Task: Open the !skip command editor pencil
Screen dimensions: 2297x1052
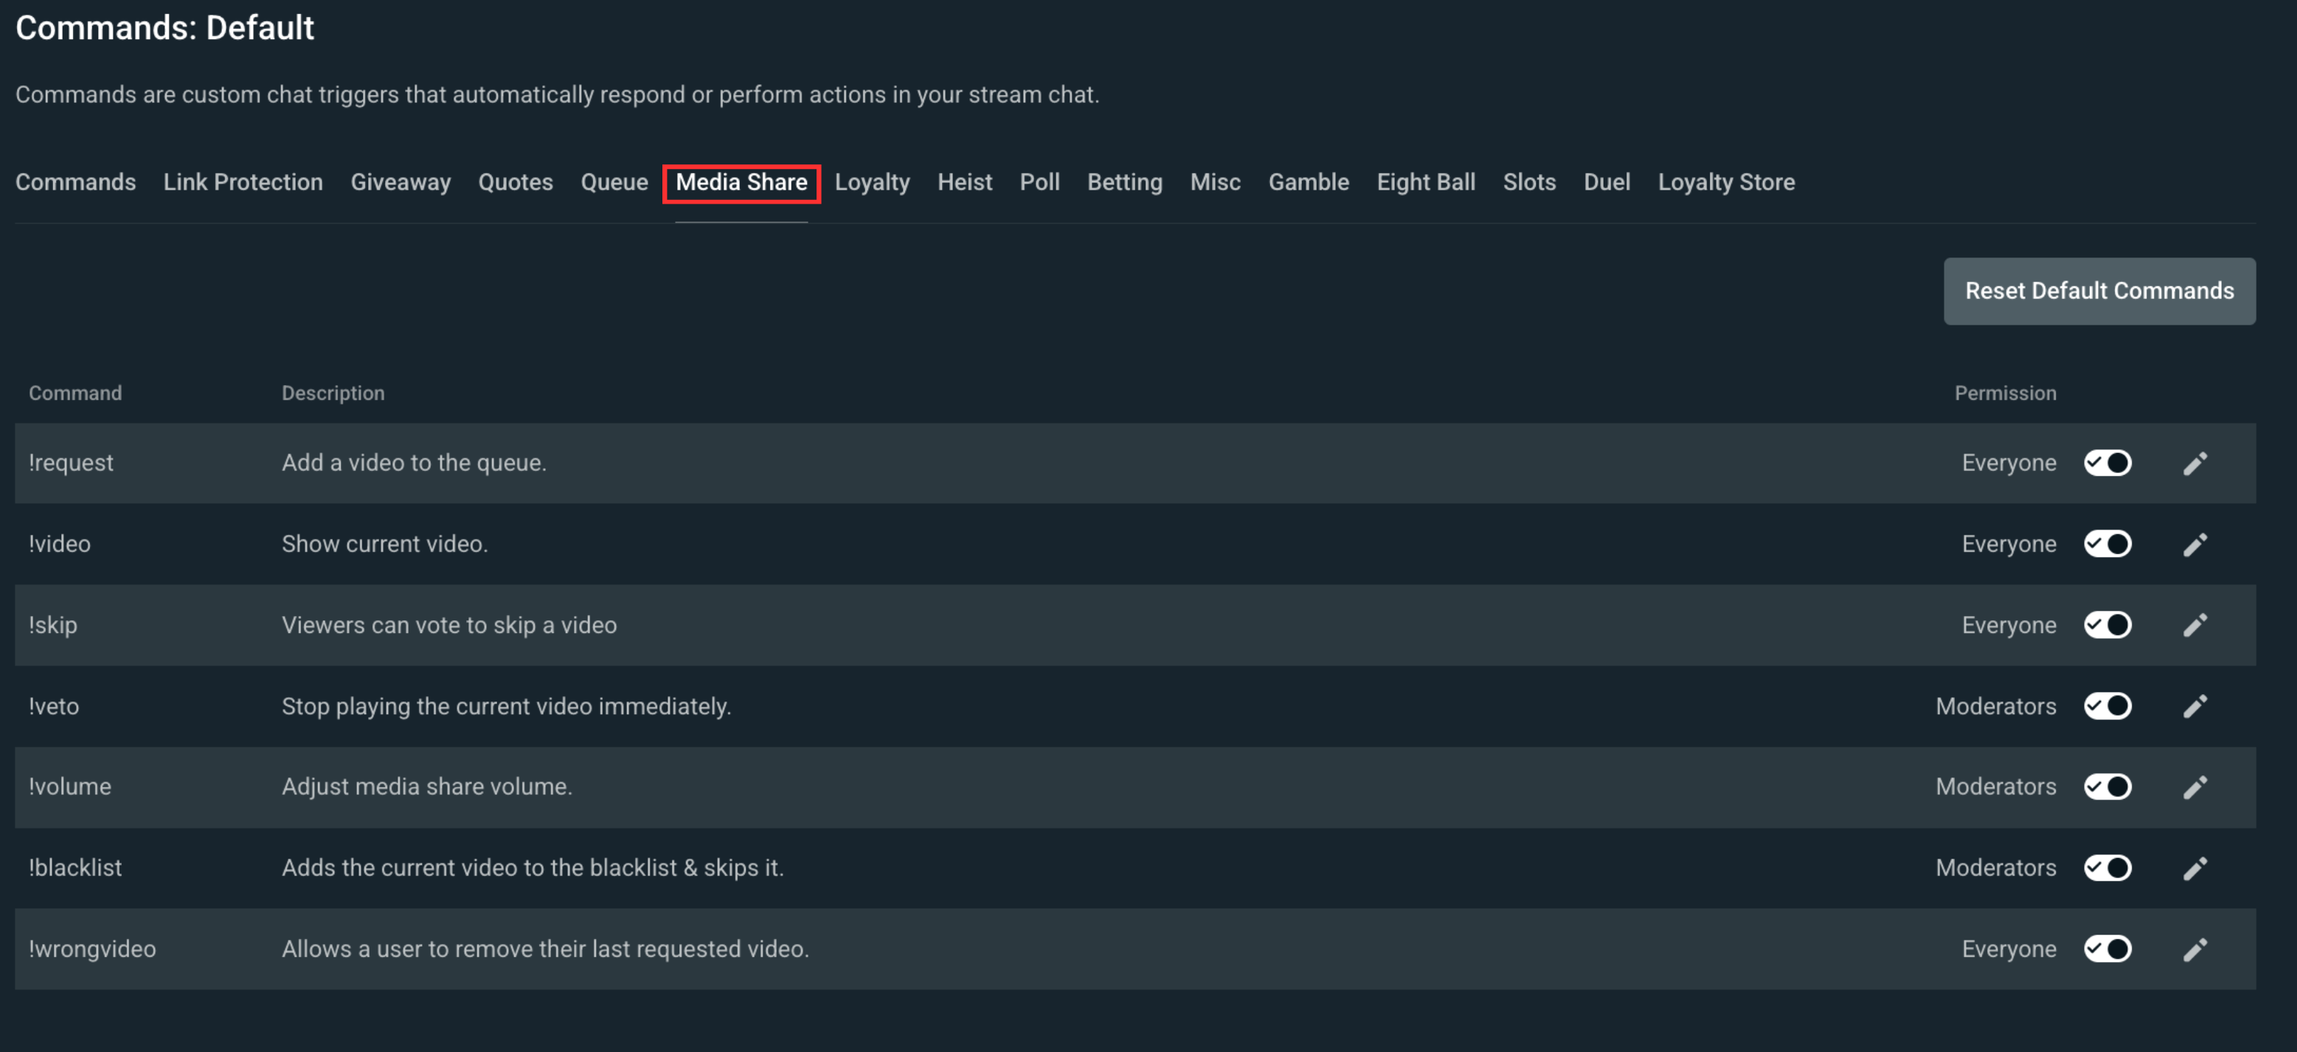Action: (x=2194, y=626)
